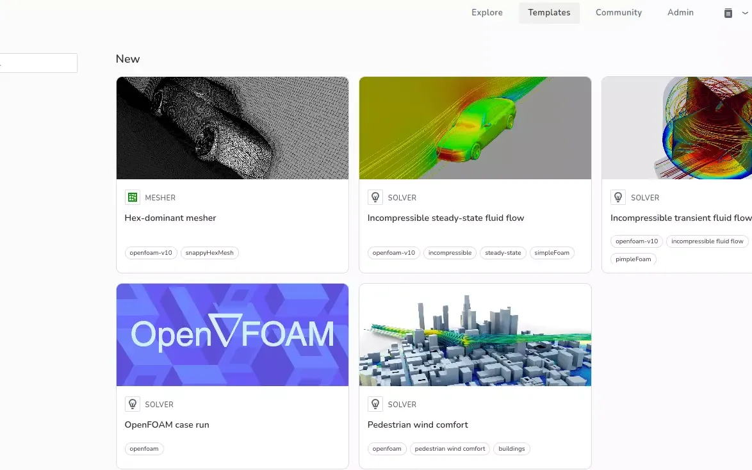Expand the account dropdown chevron
Screen dimensions: 752x470
tap(745, 13)
